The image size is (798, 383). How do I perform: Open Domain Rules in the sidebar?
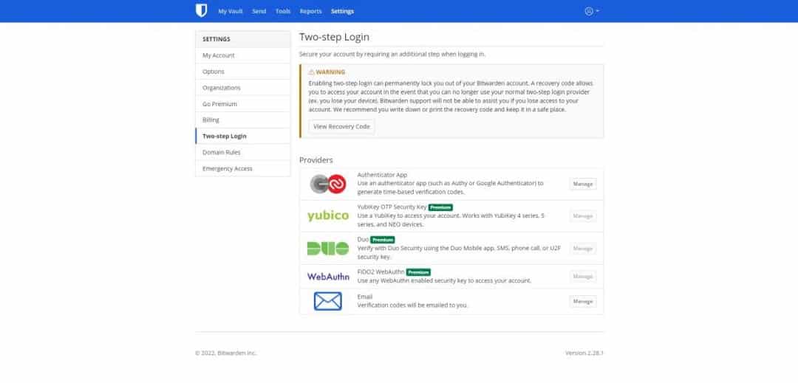click(222, 152)
